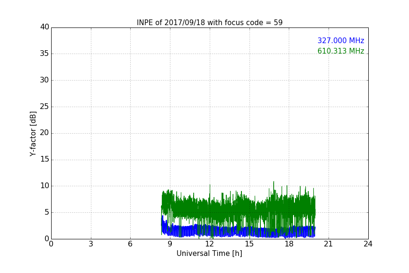Image resolution: width=409 pixels, height=273 pixels.
Task: Click x-axis tick label '12'
Action: (x=210, y=244)
